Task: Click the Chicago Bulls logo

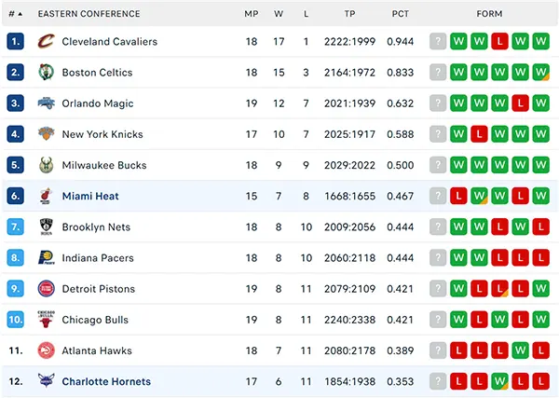Action: pyautogui.click(x=47, y=320)
